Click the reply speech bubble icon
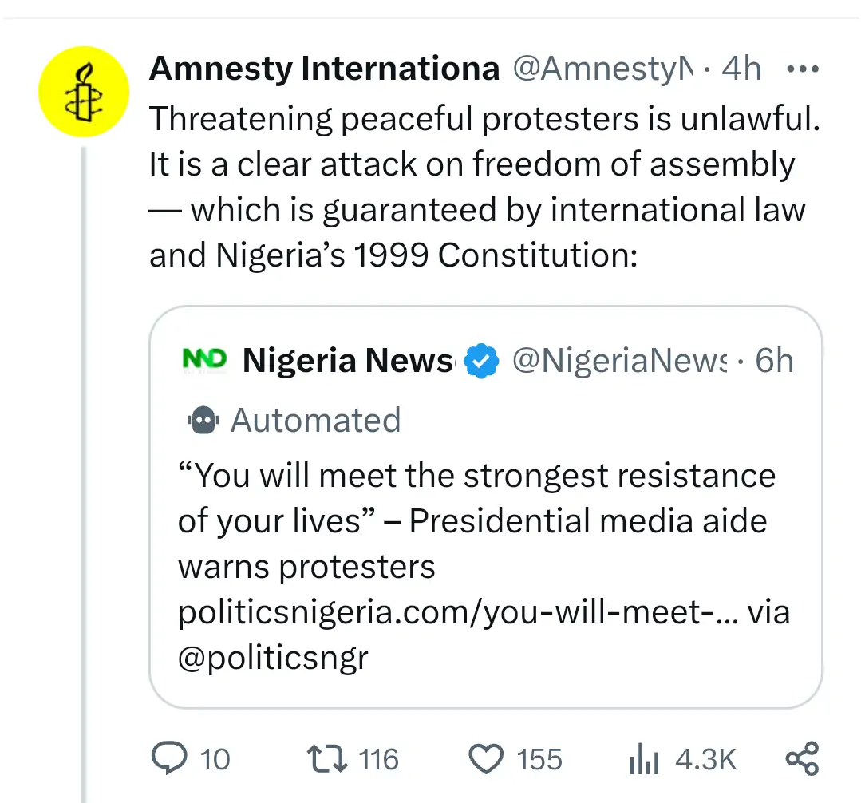The height and width of the screenshot is (803, 861). [169, 758]
